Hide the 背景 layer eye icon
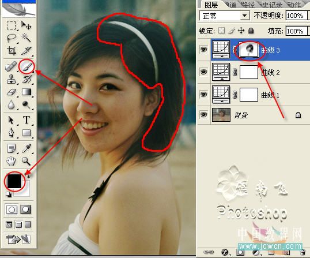 click(x=203, y=114)
